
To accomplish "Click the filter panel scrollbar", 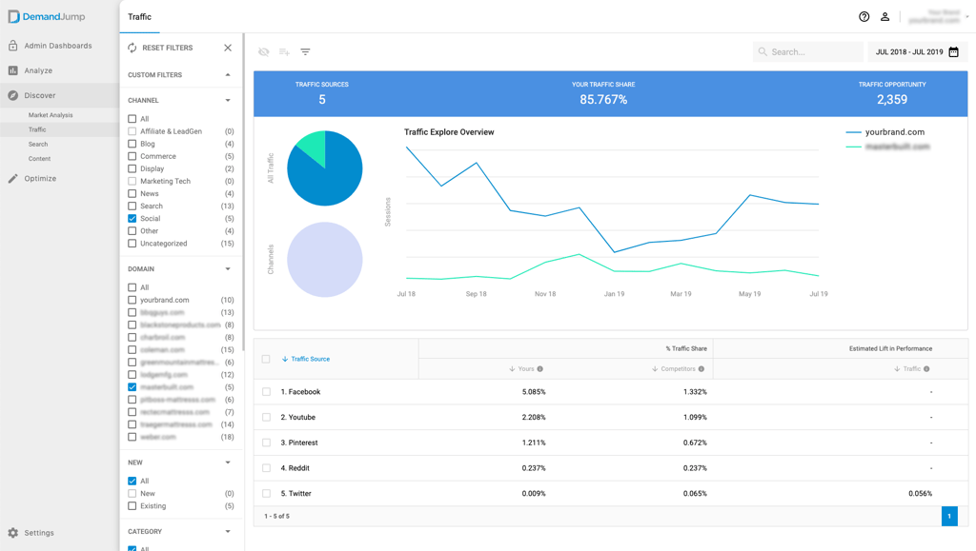I will coord(243,192).
